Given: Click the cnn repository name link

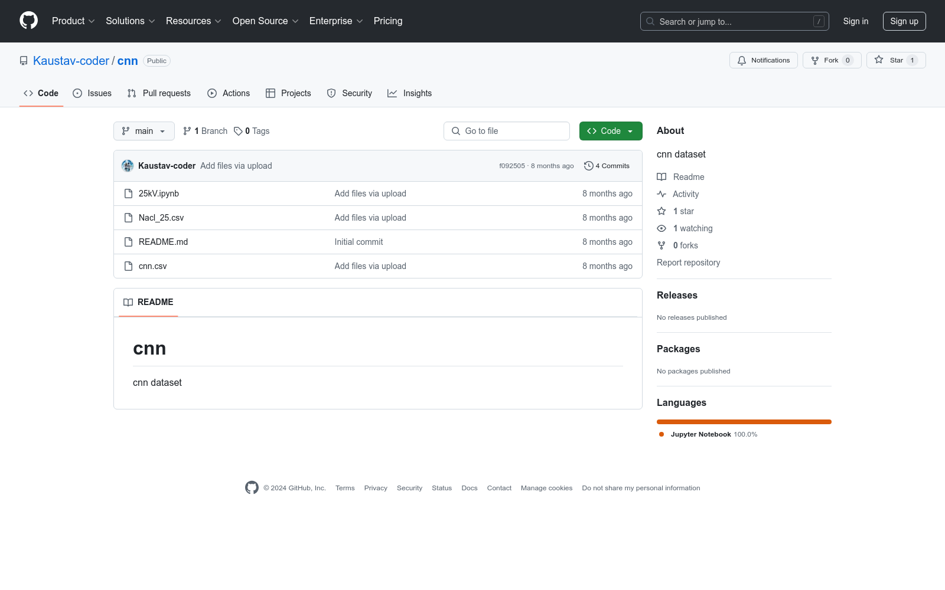Looking at the screenshot, I should coord(128,61).
